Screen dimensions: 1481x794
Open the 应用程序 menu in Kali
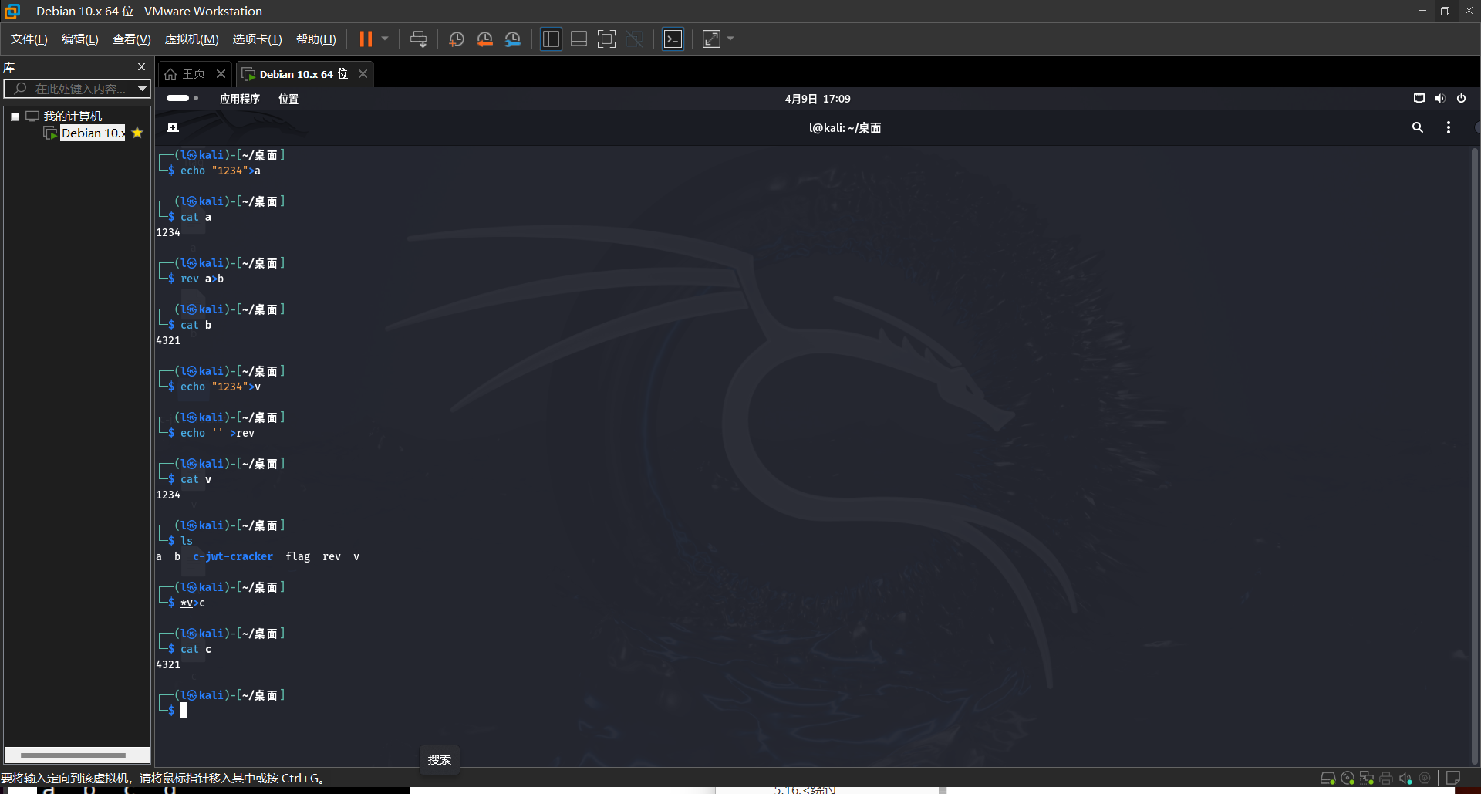[239, 99]
